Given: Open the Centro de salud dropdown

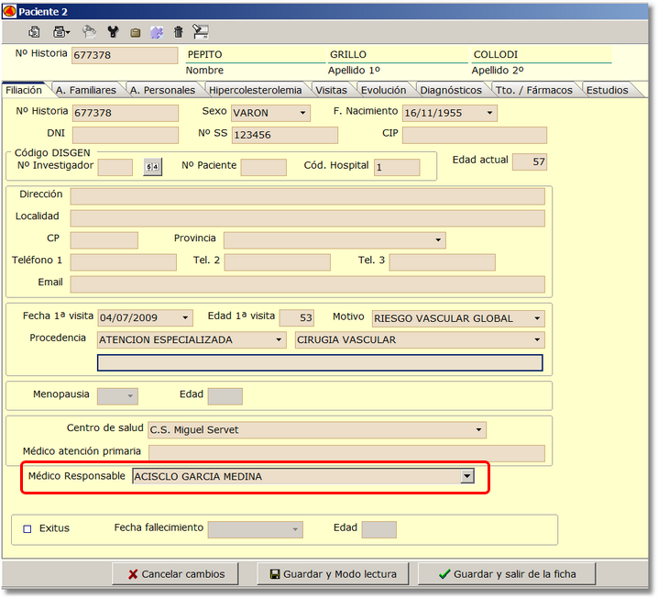Looking at the screenshot, I should (x=478, y=429).
